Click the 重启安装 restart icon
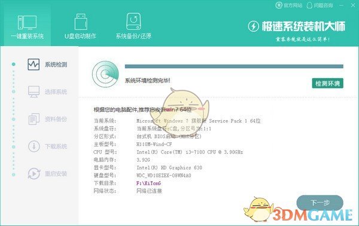 34,173
